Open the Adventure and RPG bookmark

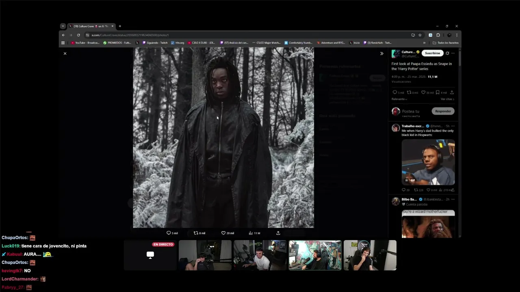(x=331, y=43)
